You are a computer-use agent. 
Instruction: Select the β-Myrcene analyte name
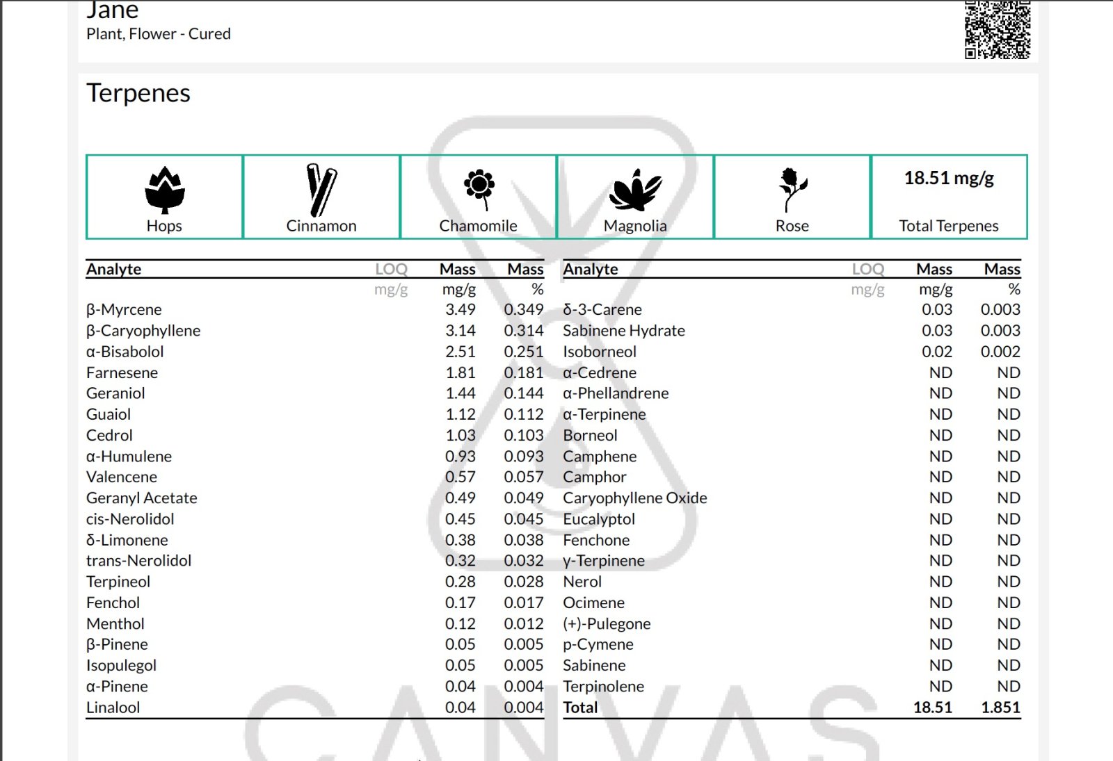[124, 310]
